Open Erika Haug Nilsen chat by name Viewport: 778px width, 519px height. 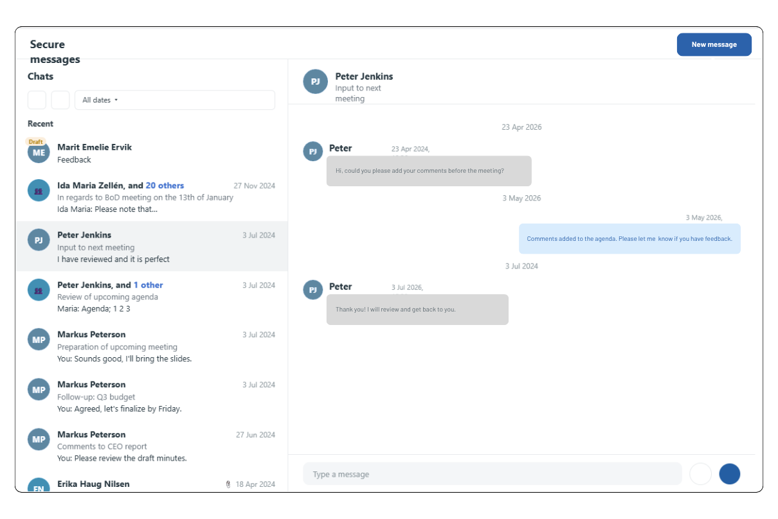(x=93, y=484)
